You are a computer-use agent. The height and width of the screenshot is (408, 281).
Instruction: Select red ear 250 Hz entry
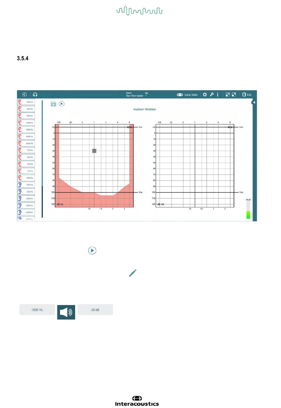point(26,164)
